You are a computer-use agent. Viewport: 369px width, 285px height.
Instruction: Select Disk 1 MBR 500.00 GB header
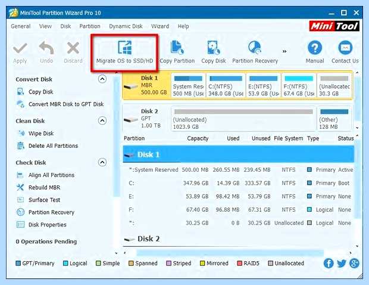[146, 85]
